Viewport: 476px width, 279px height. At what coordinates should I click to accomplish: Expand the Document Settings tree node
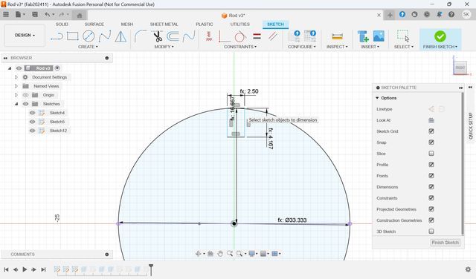(16, 77)
